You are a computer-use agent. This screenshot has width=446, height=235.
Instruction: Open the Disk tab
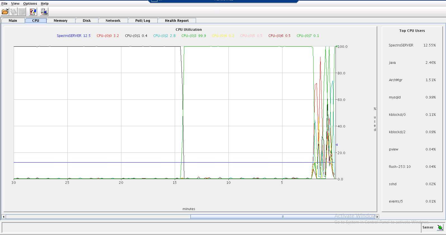coord(87,21)
